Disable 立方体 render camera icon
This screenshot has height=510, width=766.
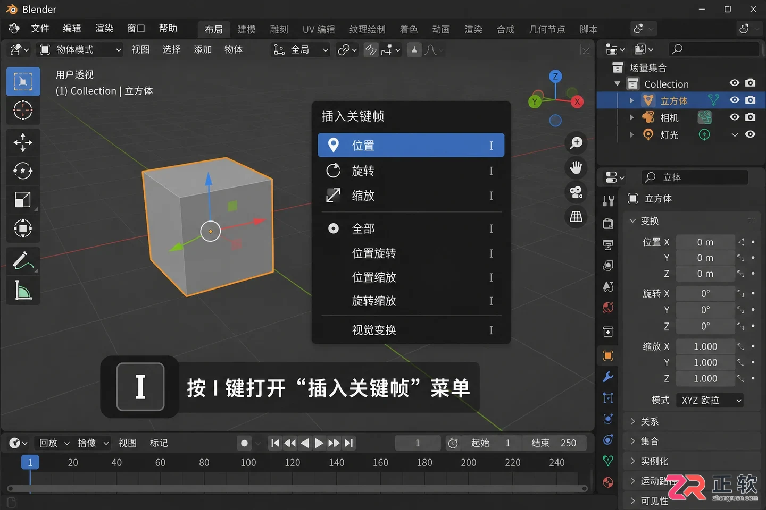pyautogui.click(x=750, y=100)
